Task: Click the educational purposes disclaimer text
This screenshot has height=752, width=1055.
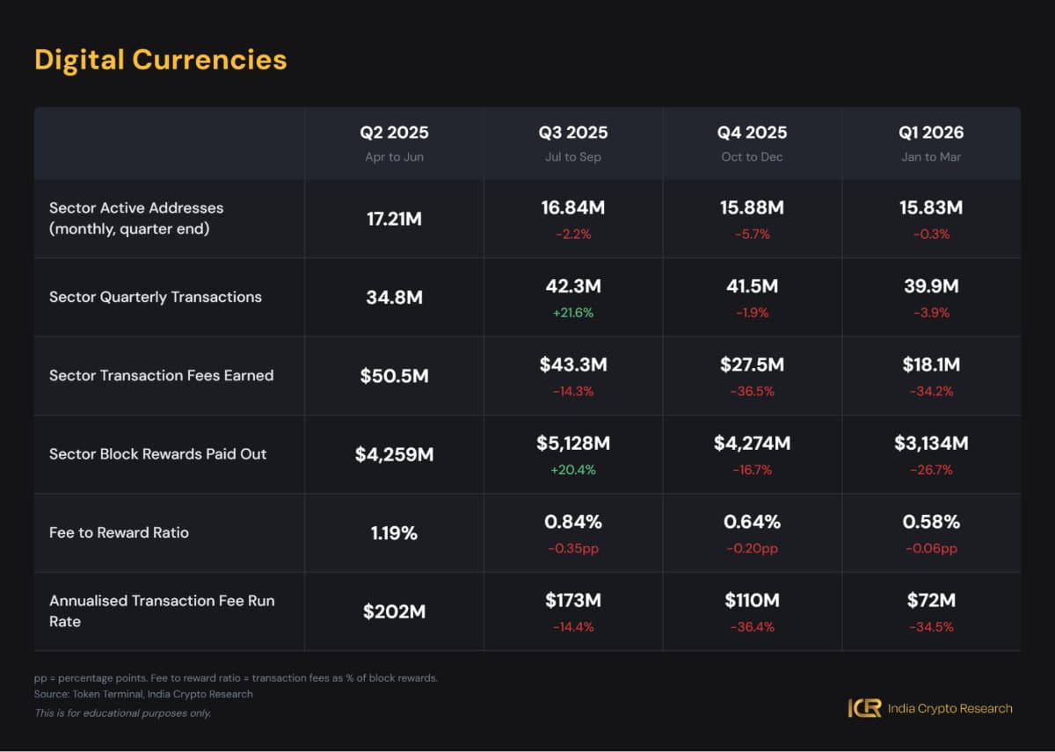Action: 123,712
